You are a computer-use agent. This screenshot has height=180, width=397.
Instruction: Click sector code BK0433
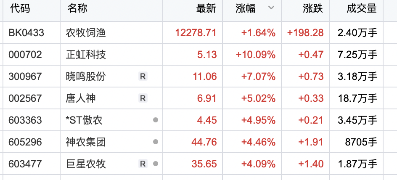[26, 32]
